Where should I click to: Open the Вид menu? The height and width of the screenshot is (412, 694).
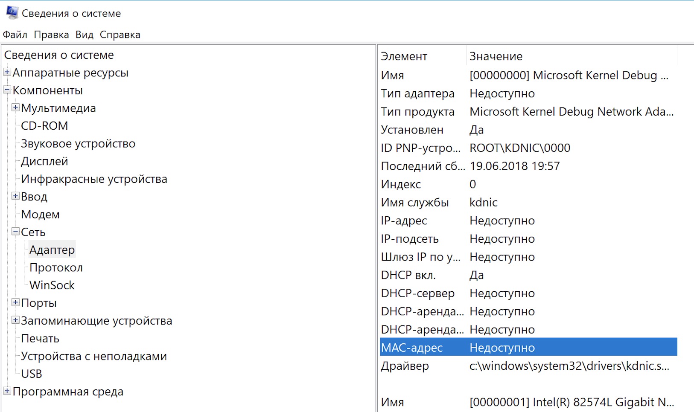[x=85, y=35]
